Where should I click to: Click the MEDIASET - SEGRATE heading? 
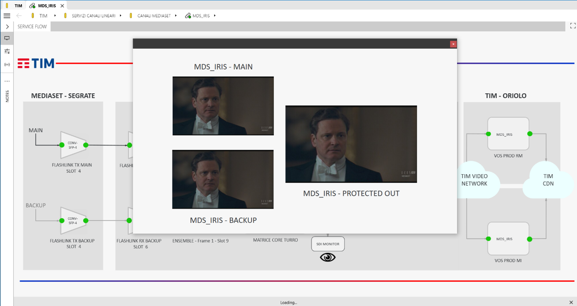point(63,96)
